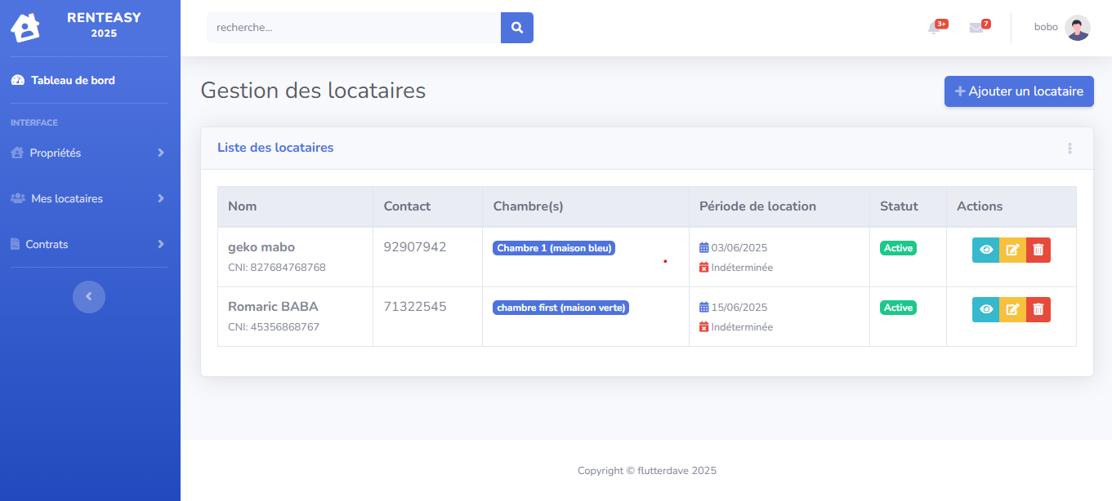Collapse the sidebar with the round arrow button
The height and width of the screenshot is (501, 1112).
(89, 296)
